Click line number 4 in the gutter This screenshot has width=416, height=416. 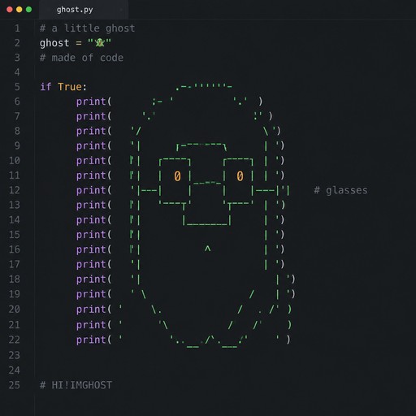17,72
